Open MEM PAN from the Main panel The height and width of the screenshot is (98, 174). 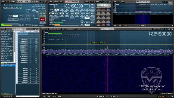click(43, 23)
